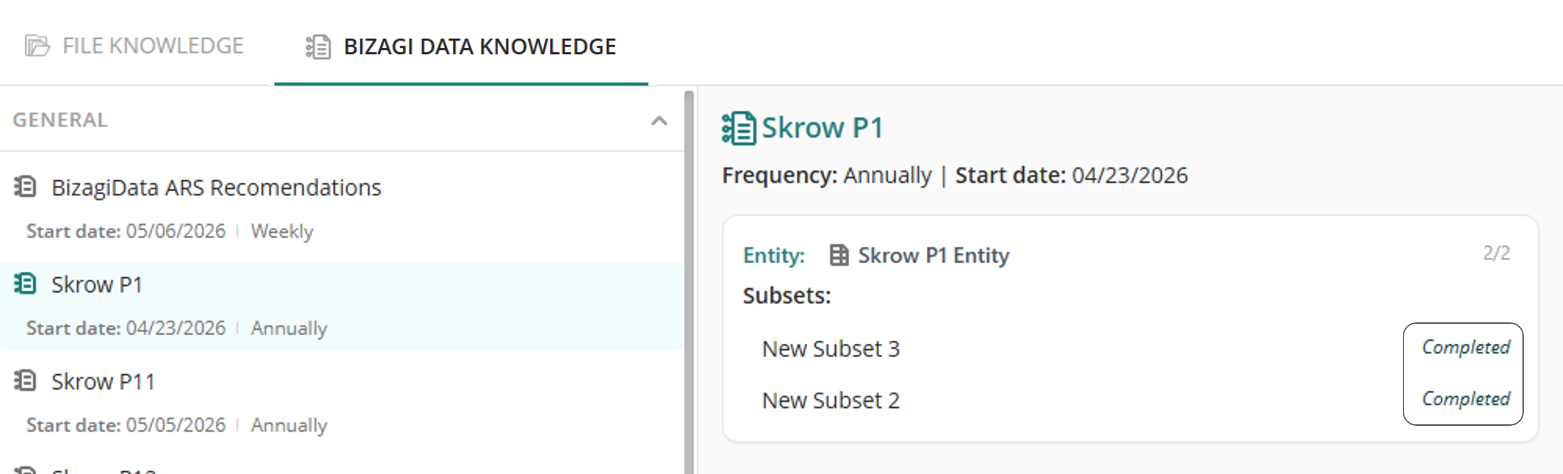Click the File Knowledge folder icon

tap(37, 46)
